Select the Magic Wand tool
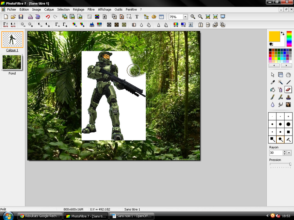Image resolution: width=294 pixels, height=220 pixels. point(280,82)
